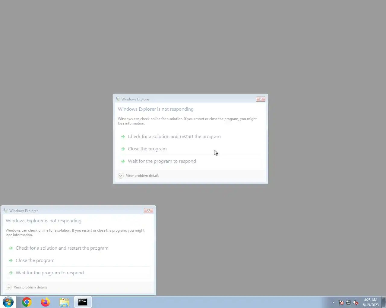Open muted volume speaker icon in tray
This screenshot has height=308, width=386.
coord(356,302)
